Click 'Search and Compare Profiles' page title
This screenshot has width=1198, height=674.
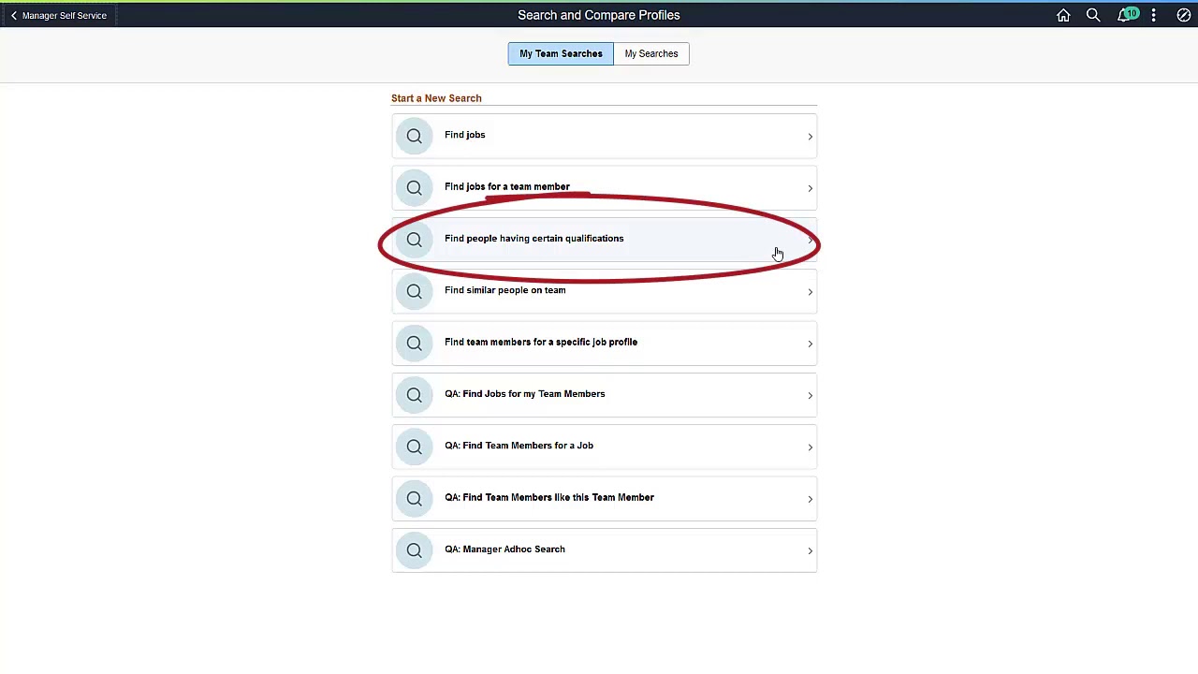pos(599,15)
